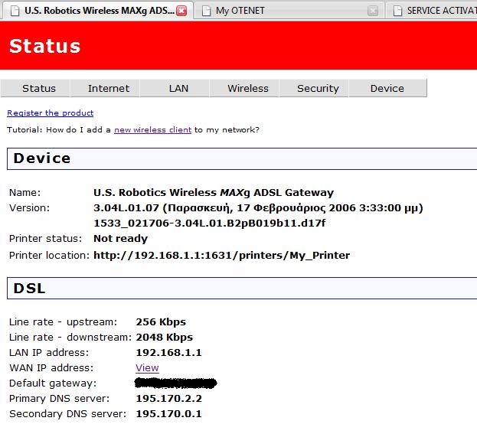Image resolution: width=477 pixels, height=434 pixels.
Task: Click the Secondary DNS value 195.170.0.1
Action: pos(169,414)
